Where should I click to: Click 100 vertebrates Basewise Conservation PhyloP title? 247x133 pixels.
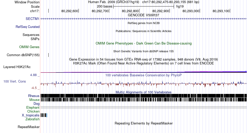click(144, 75)
